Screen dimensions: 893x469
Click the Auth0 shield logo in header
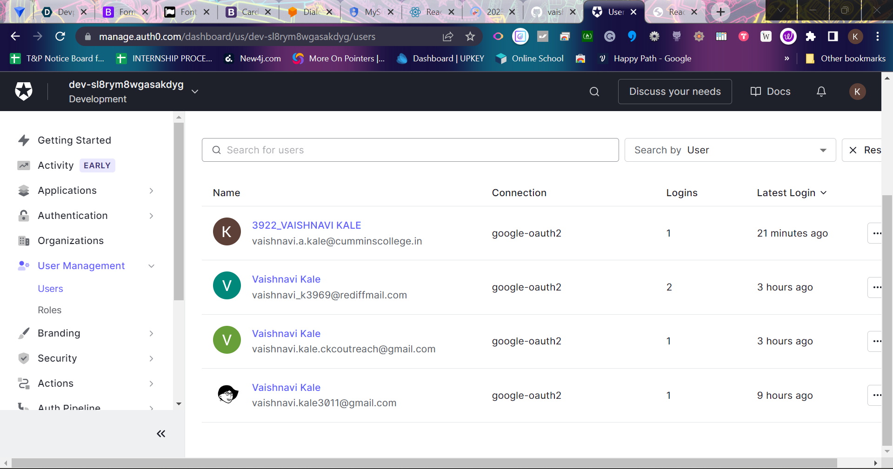click(24, 91)
